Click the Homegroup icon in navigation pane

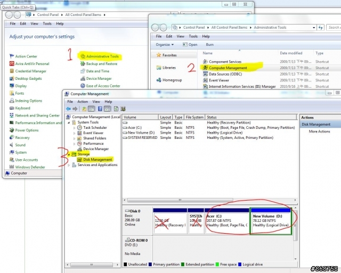(159, 80)
